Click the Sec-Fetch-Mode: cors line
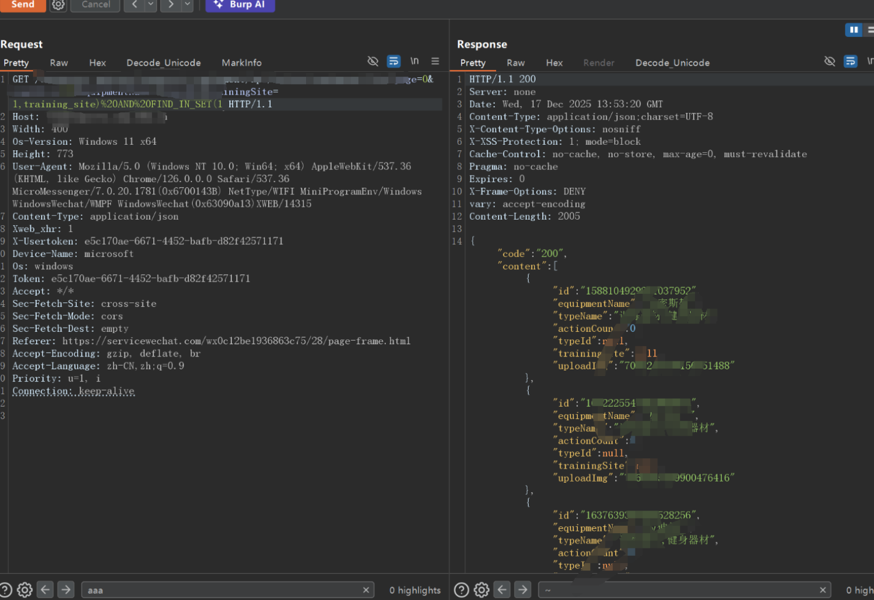 67,316
